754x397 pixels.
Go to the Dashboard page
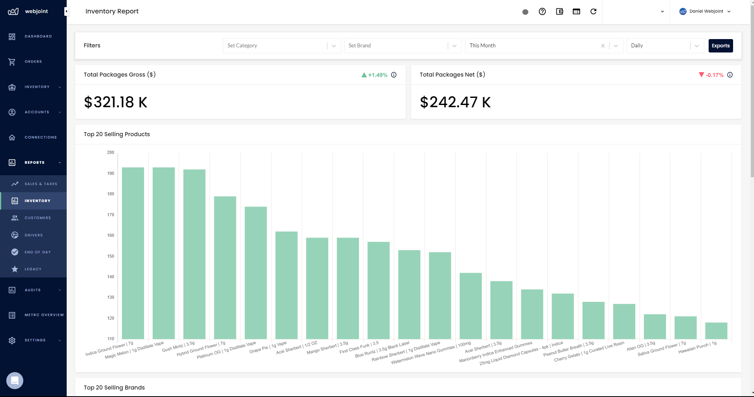38,36
